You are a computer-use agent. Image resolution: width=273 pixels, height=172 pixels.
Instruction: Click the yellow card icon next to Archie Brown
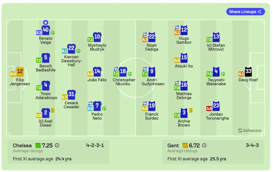coord(191,110)
